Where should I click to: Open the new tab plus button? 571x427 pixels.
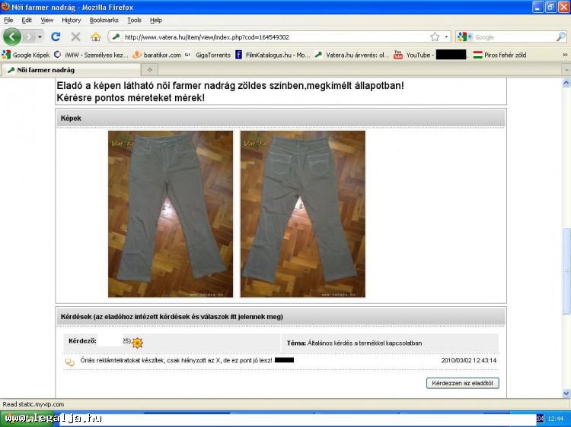(150, 70)
